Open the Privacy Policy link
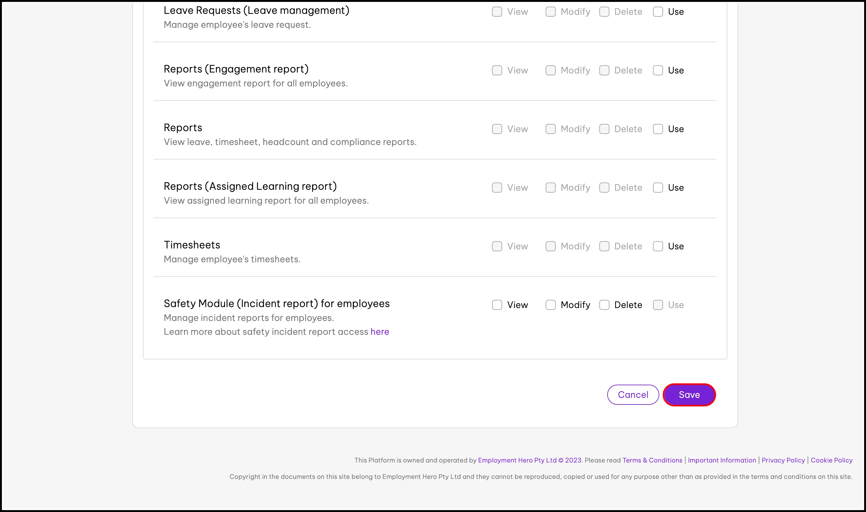This screenshot has width=866, height=512. [x=783, y=460]
